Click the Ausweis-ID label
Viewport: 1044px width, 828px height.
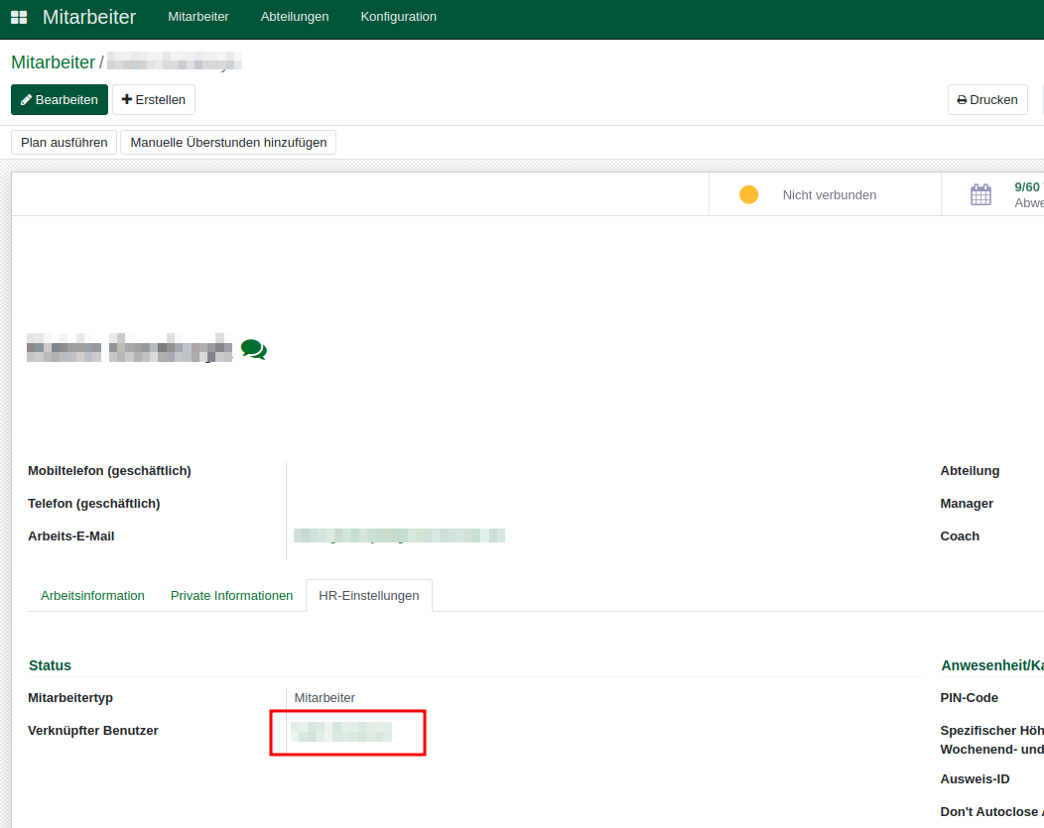point(975,778)
